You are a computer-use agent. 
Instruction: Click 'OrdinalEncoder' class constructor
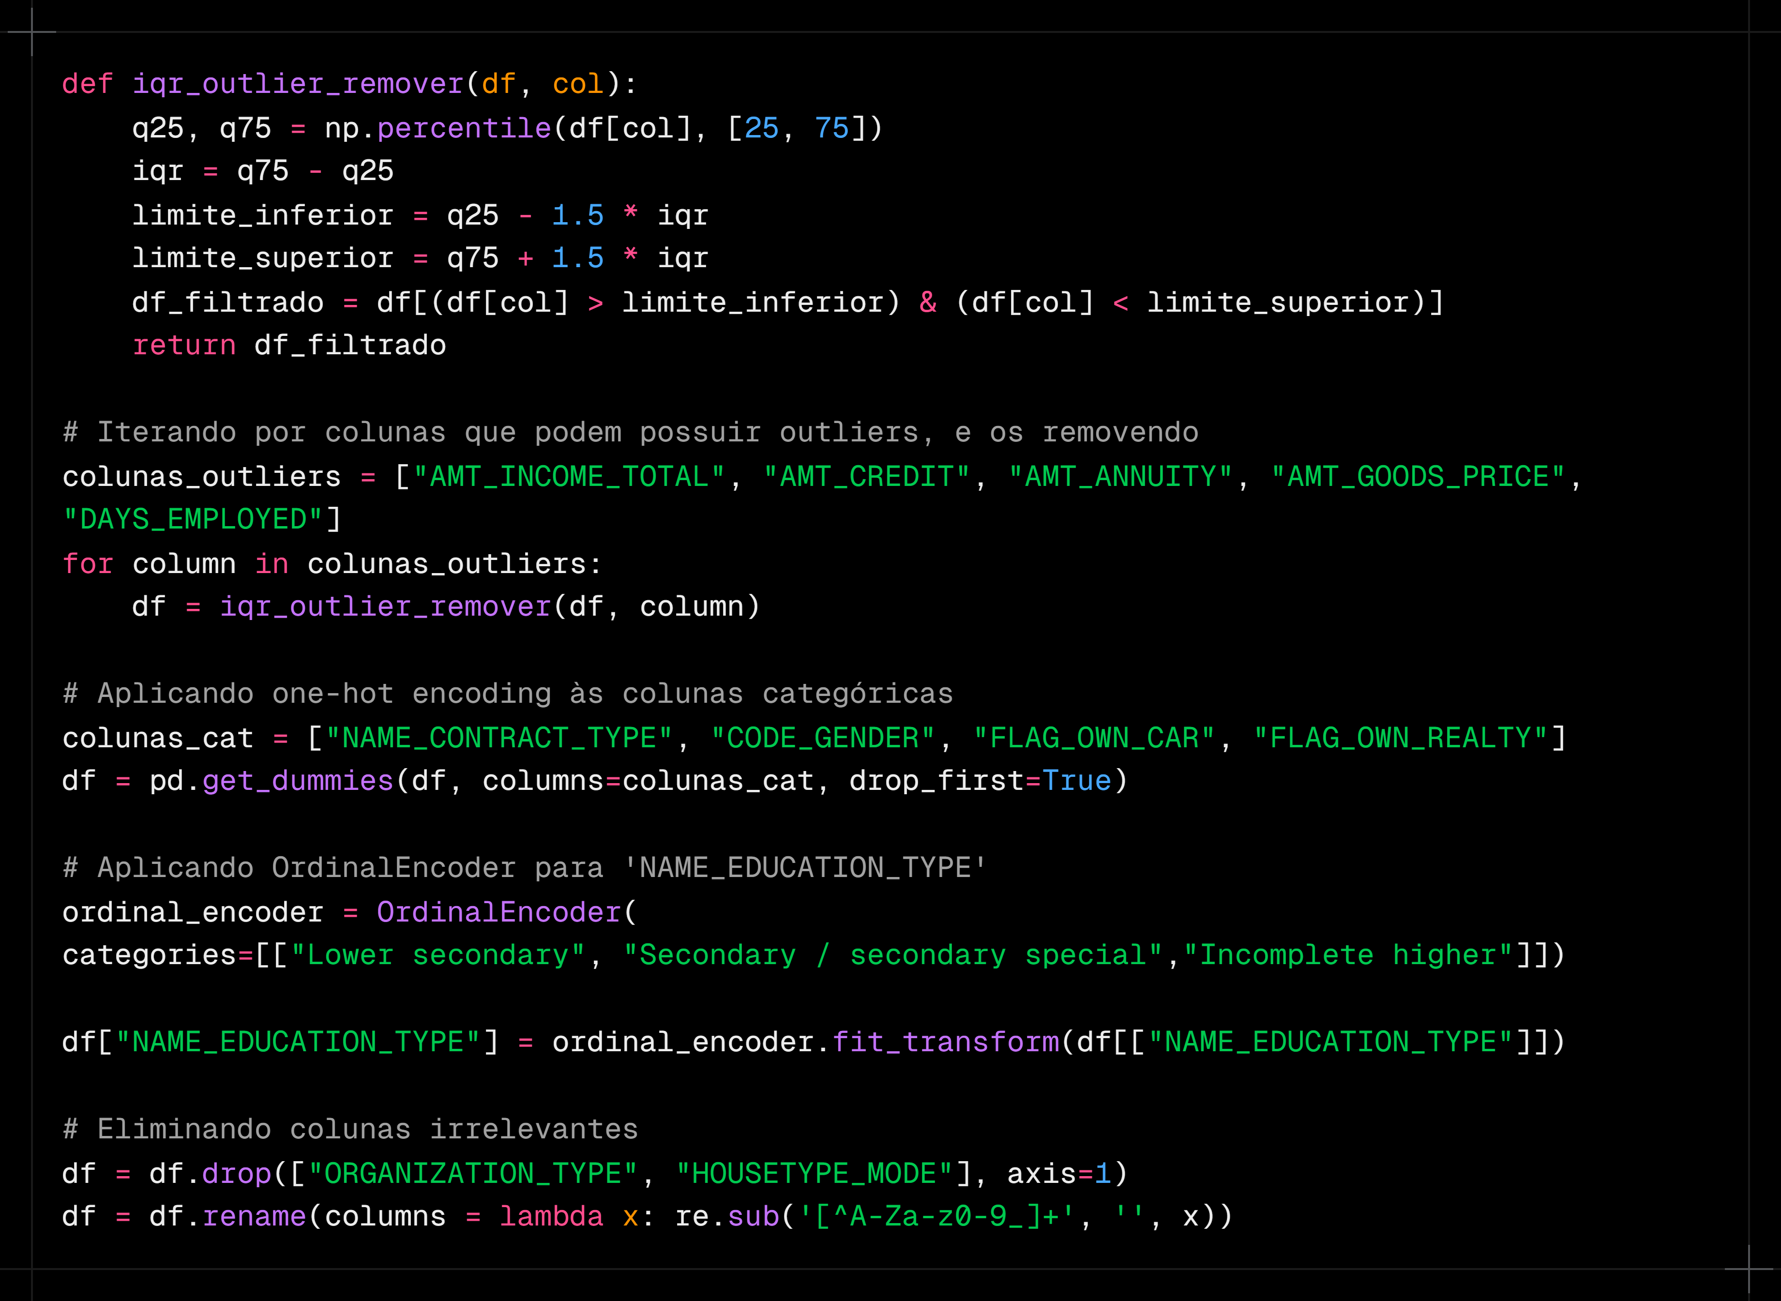pyautogui.click(x=499, y=912)
